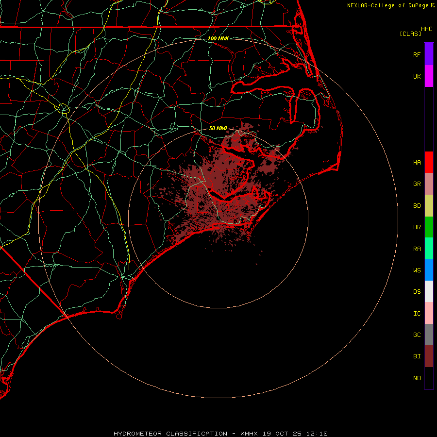This screenshot has height=437, width=437.
Task: Click the BD yellow legend swatch
Action: pos(429,206)
